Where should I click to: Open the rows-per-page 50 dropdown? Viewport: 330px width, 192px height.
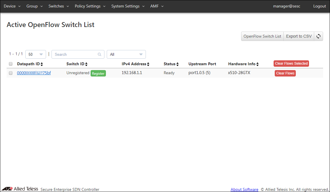(36, 54)
